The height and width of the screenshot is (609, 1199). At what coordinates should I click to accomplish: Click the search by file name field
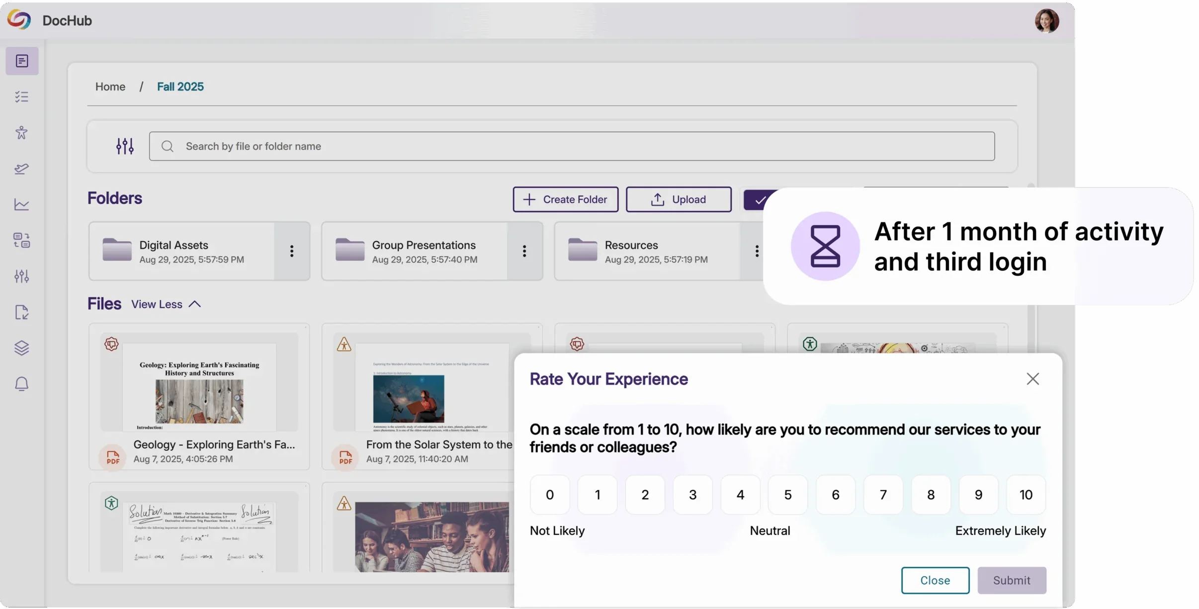pos(572,146)
